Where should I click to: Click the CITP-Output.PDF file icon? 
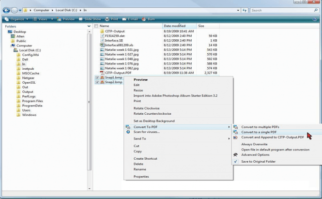click(102, 73)
